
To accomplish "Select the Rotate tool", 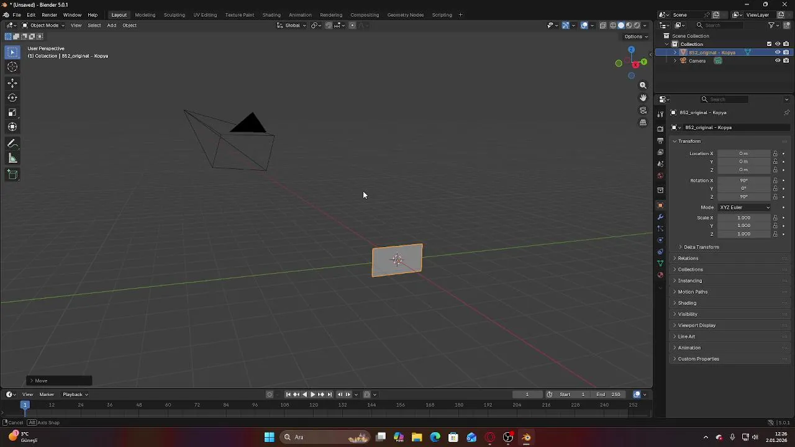I will coord(12,97).
